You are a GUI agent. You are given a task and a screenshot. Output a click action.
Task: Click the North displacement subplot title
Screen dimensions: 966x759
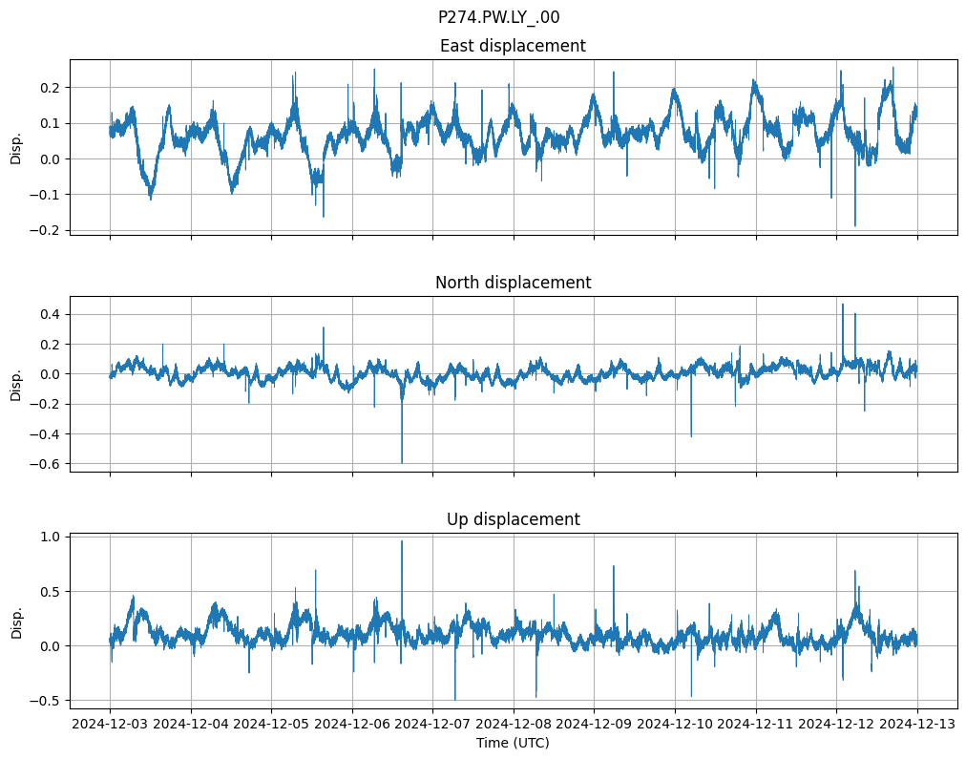[x=513, y=283]
